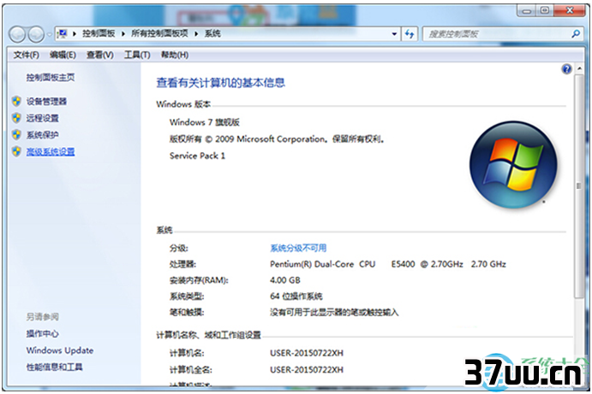Open the address bar history dropdown
This screenshot has height=394, width=592.
(394, 34)
